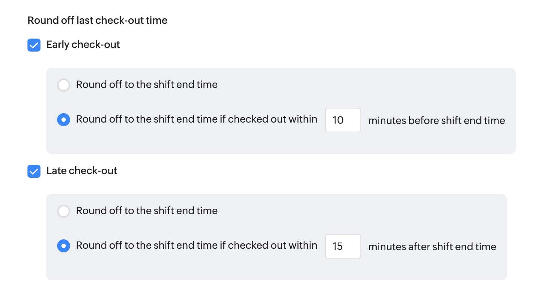Focus the early check-out minutes field showing 10
The height and width of the screenshot is (292, 548).
[x=343, y=120]
